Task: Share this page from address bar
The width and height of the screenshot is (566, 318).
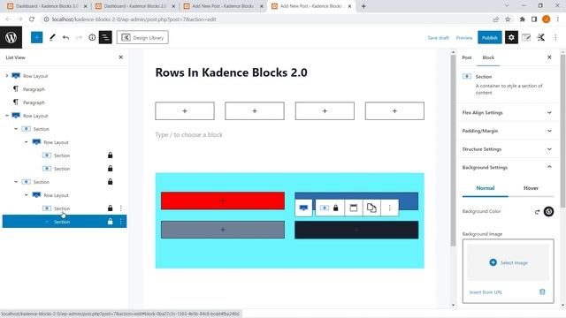Action: 495,19
